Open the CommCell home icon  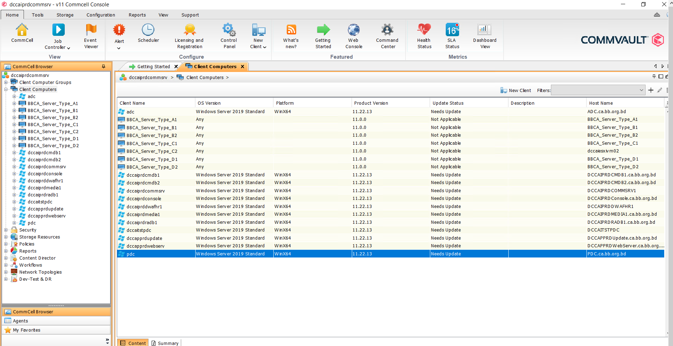[22, 33]
